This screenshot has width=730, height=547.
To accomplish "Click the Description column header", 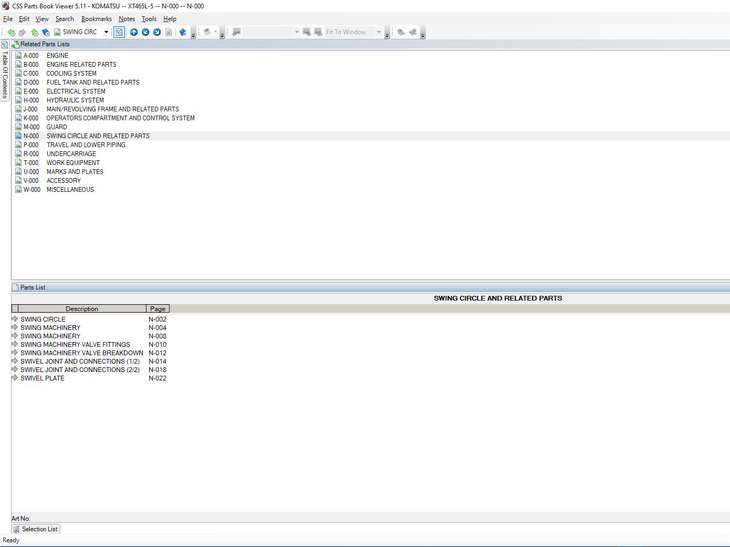I will [82, 309].
